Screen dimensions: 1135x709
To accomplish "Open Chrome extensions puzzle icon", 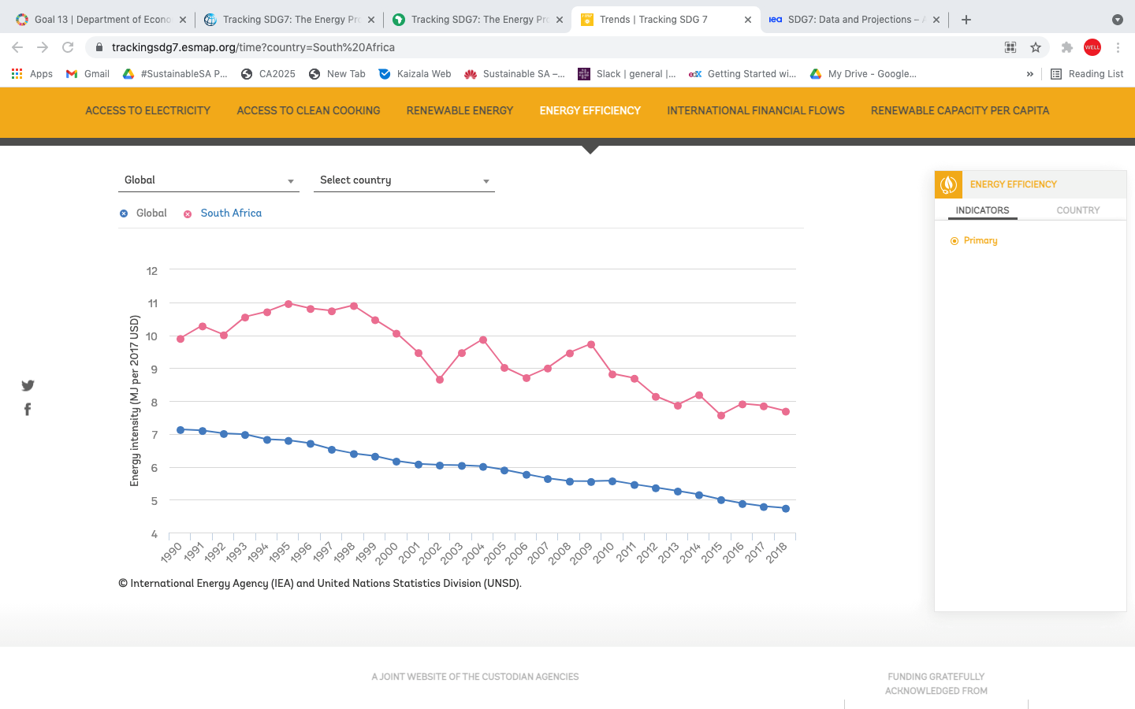I will point(1066,47).
